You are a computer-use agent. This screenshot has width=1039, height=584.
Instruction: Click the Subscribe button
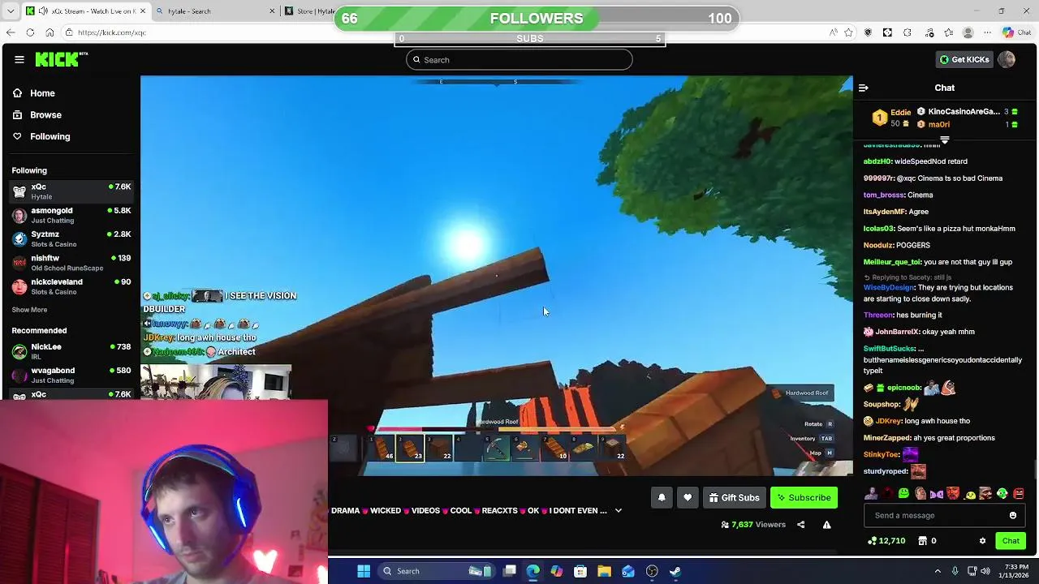click(804, 498)
